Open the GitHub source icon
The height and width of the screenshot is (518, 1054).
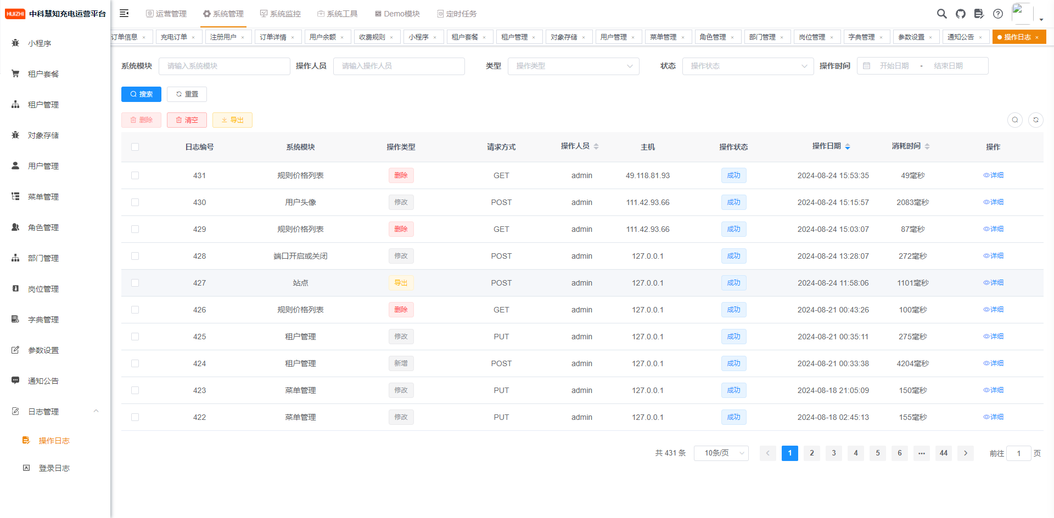tap(961, 14)
